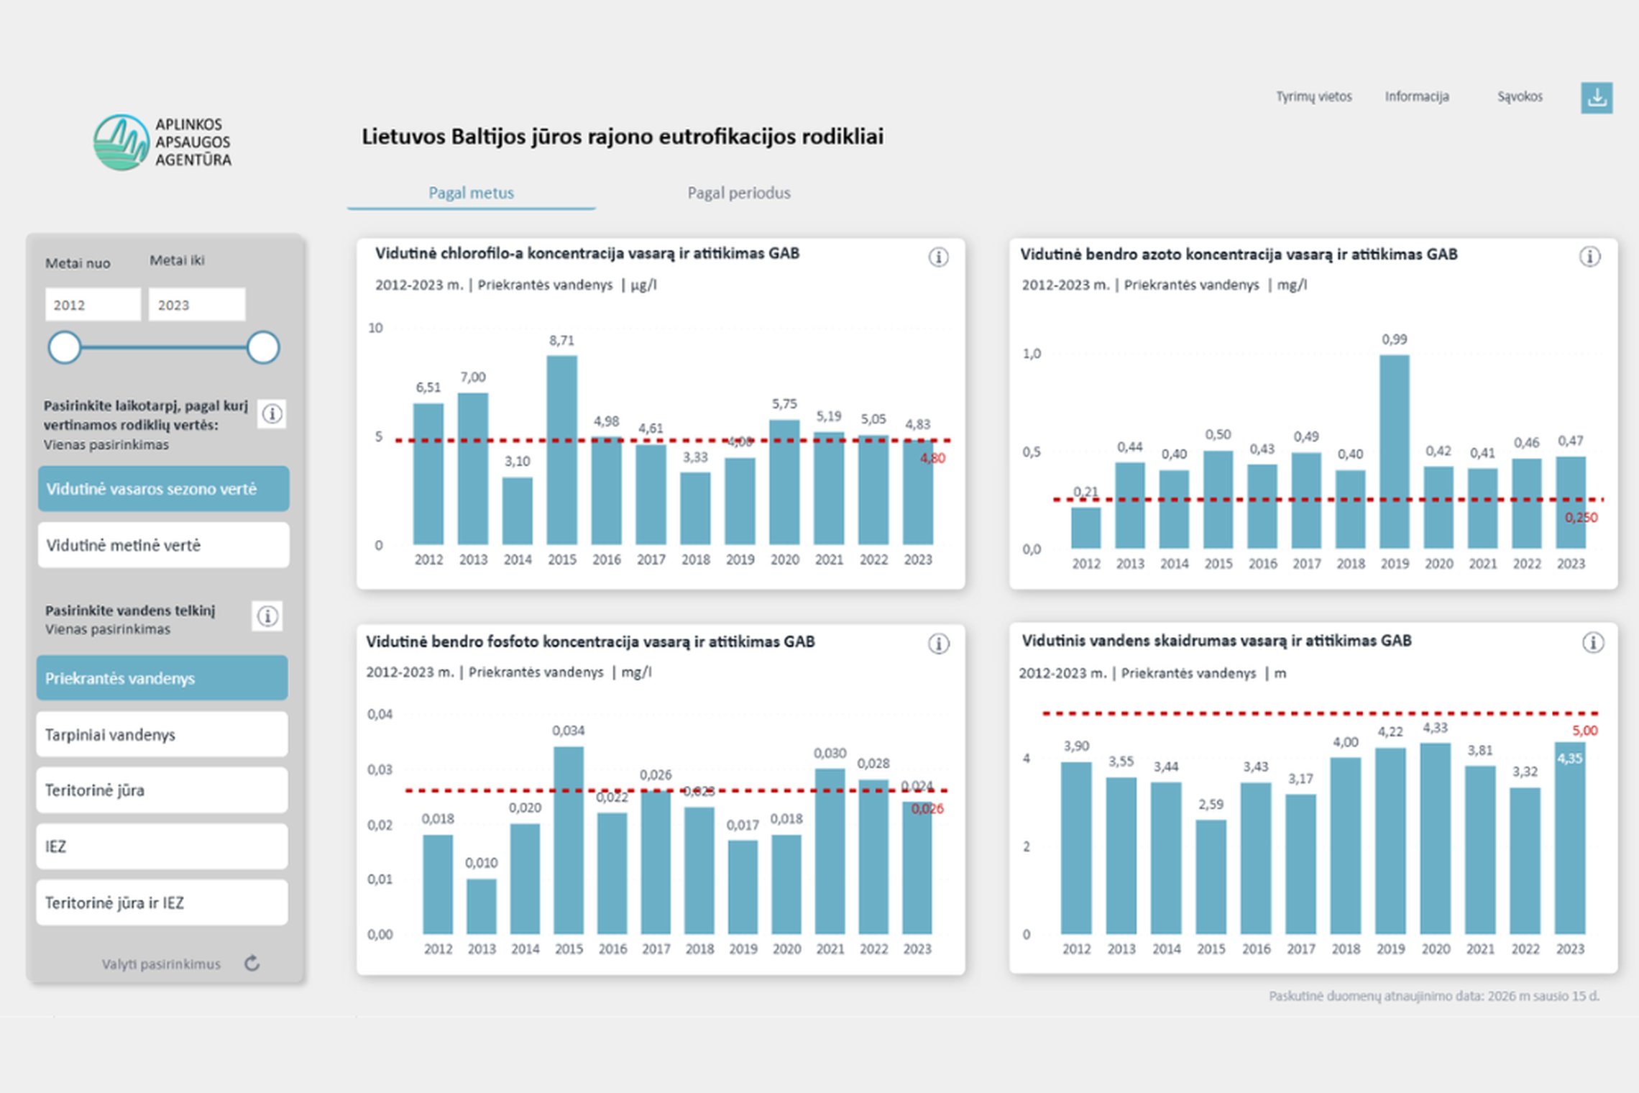Select Vidutinė metinė vertė option
The image size is (1639, 1093).
tap(164, 545)
